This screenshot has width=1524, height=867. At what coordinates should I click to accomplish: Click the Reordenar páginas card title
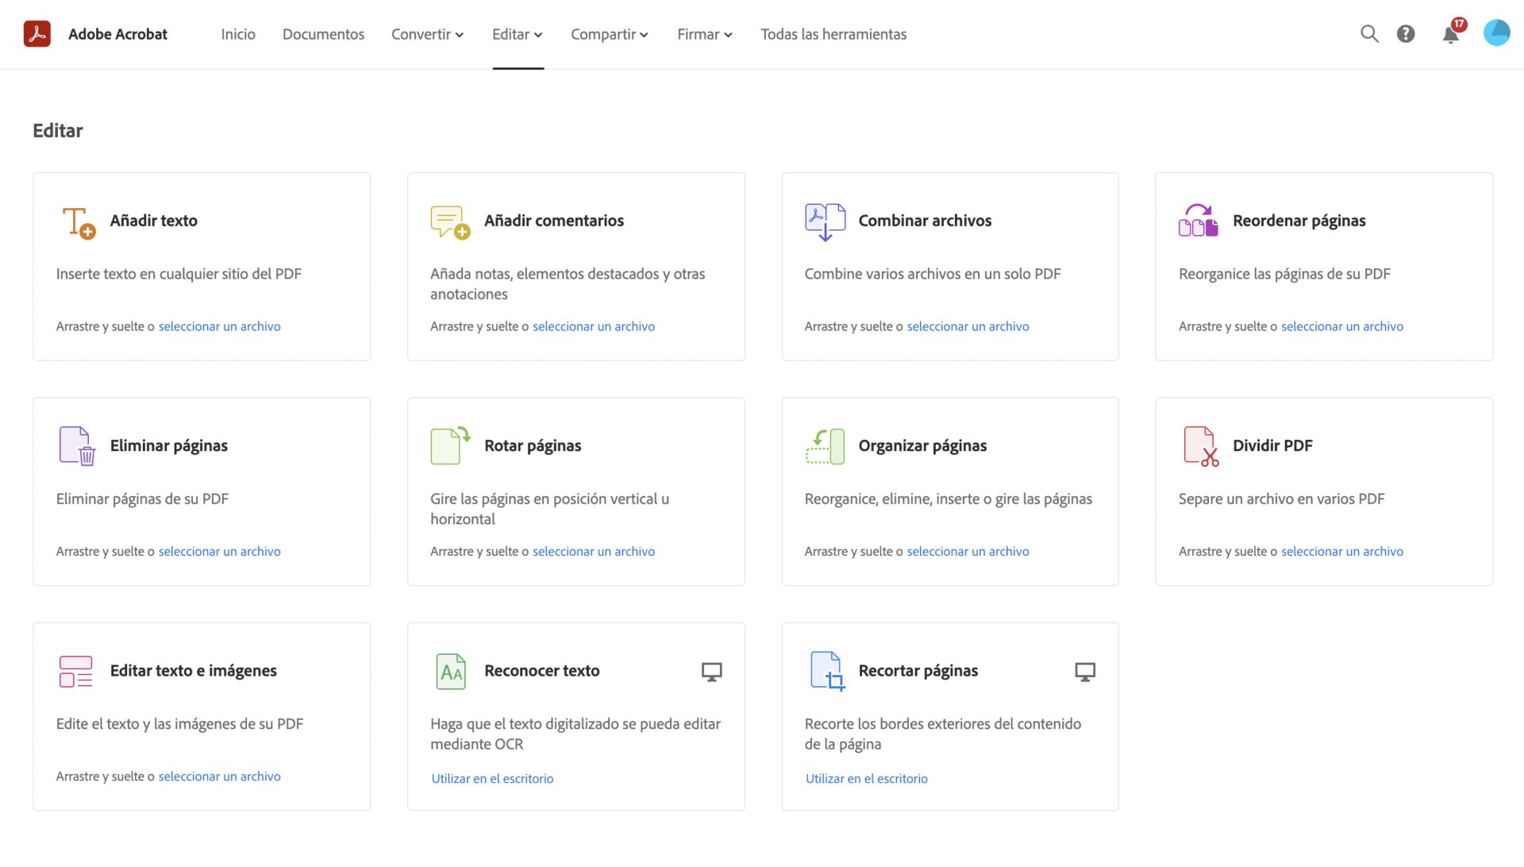(1299, 221)
